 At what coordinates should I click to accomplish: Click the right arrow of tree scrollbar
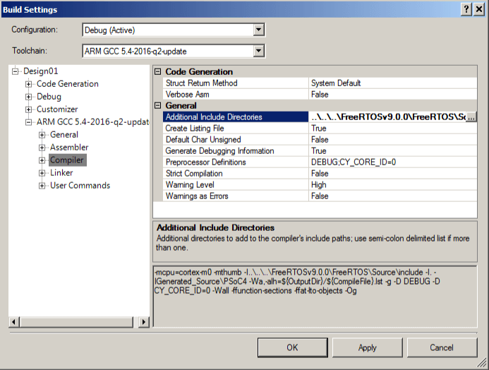[x=143, y=322]
